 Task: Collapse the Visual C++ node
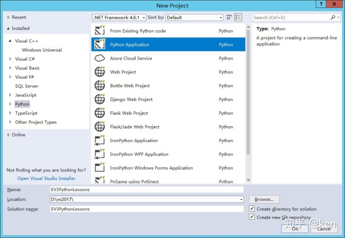point(10,41)
